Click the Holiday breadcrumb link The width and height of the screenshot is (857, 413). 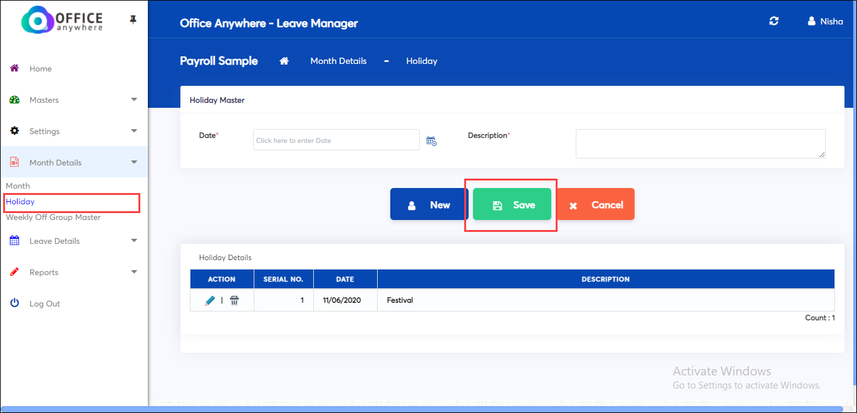tap(422, 61)
